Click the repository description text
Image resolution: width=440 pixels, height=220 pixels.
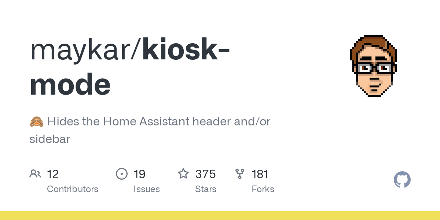pyautogui.click(x=150, y=130)
